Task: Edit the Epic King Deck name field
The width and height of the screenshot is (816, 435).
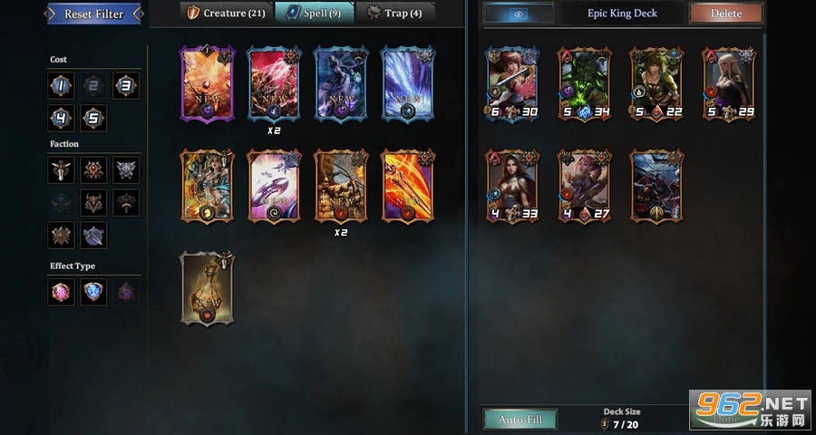Action: coord(622,14)
